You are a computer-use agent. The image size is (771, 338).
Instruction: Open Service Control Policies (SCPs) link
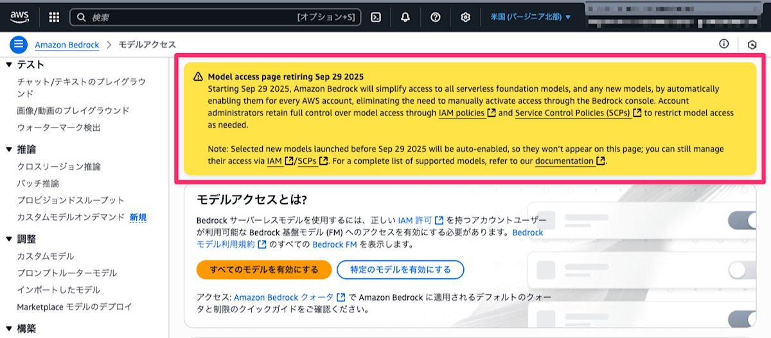point(578,113)
